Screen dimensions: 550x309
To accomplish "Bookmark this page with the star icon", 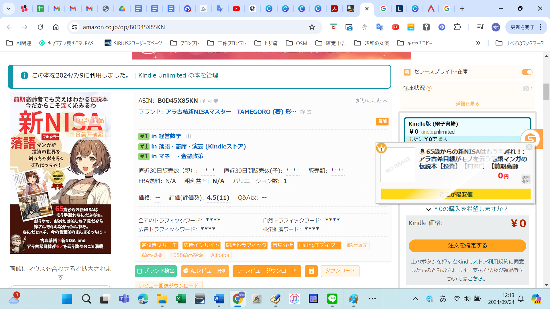I will (x=312, y=27).
